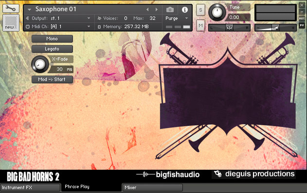307x193 pixels.
Task: Open the Purge dropdown menu
Action: [x=177, y=18]
